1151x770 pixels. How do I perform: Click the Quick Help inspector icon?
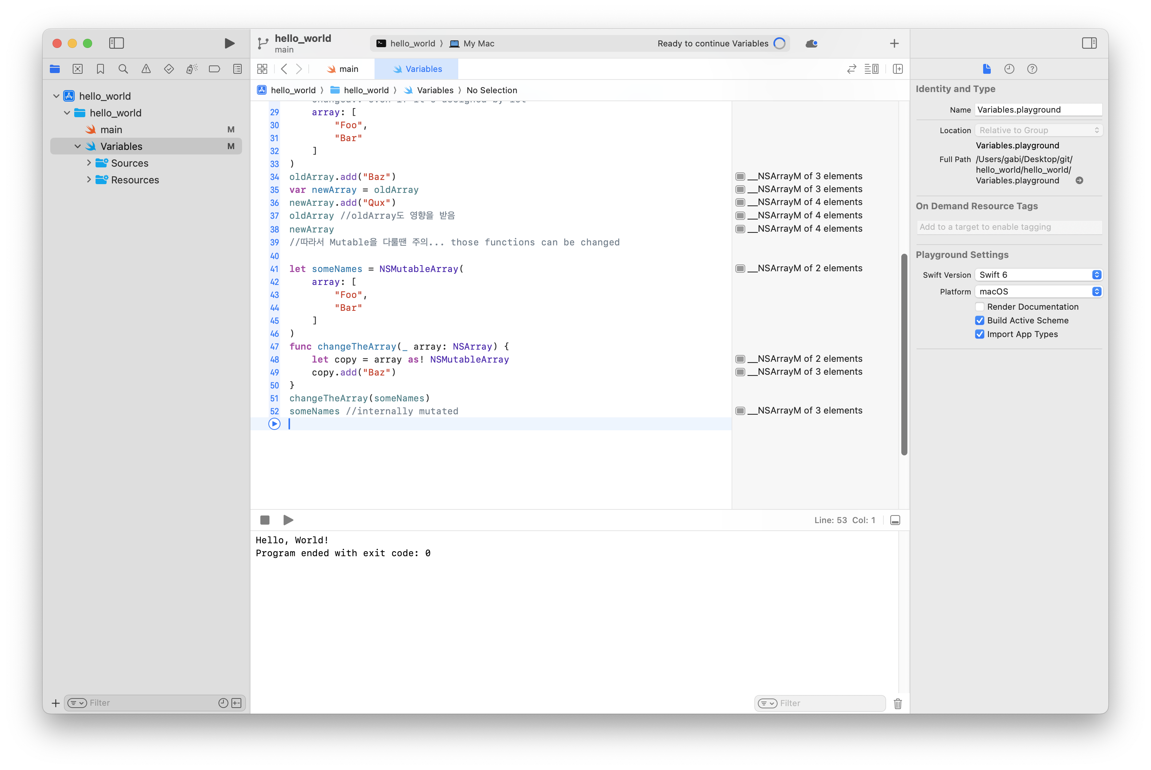tap(1032, 69)
